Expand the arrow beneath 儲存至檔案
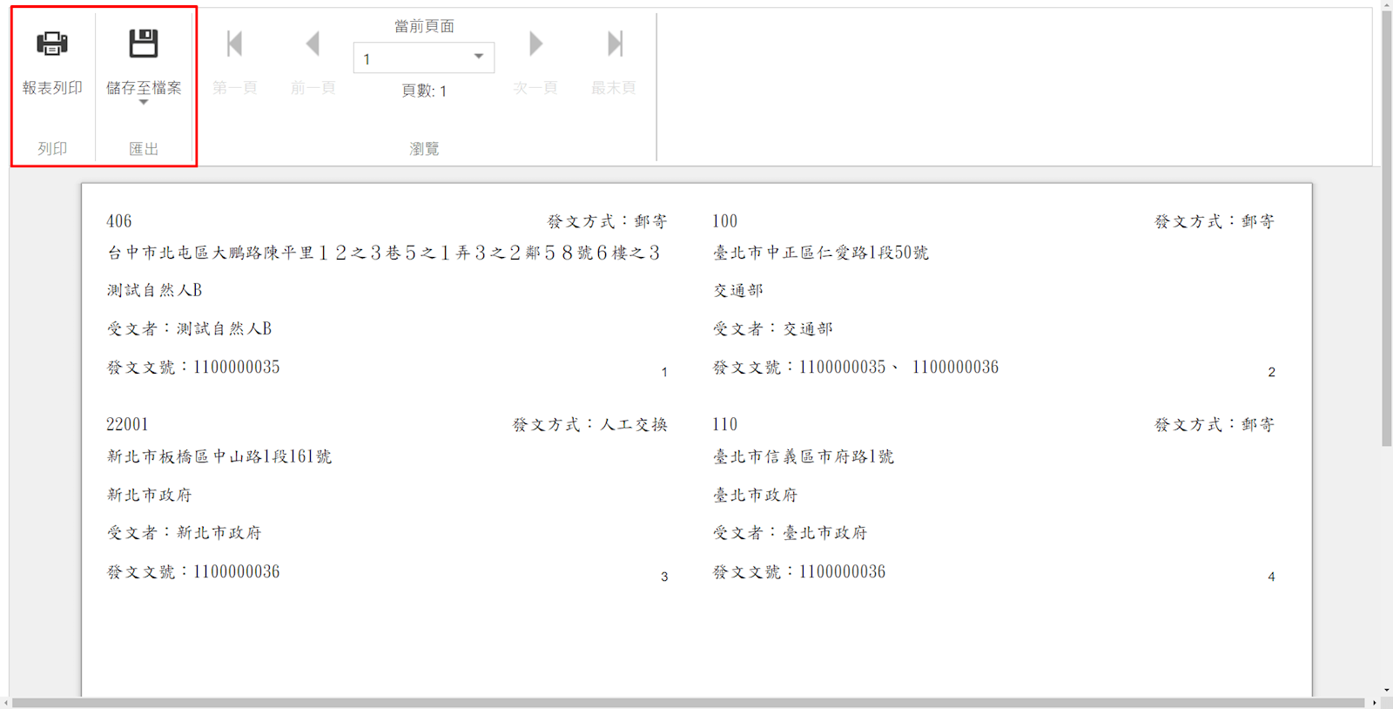 tap(144, 103)
